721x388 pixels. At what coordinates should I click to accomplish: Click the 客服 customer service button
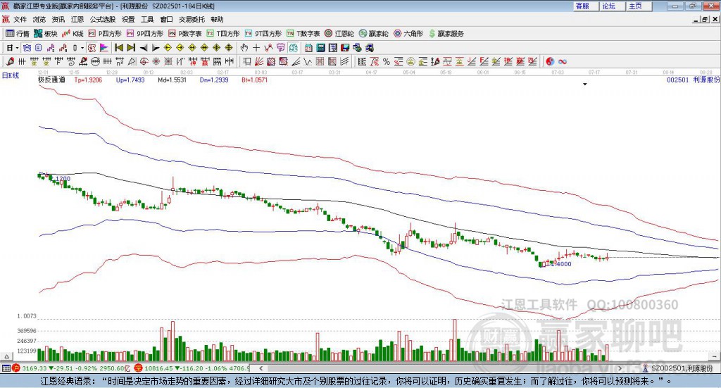(586, 6)
